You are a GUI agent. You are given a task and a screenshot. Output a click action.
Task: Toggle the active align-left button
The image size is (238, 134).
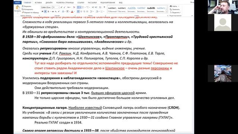[x=78, y=12]
